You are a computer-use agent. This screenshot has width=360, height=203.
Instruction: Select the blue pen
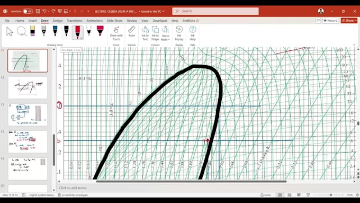tap(55, 31)
